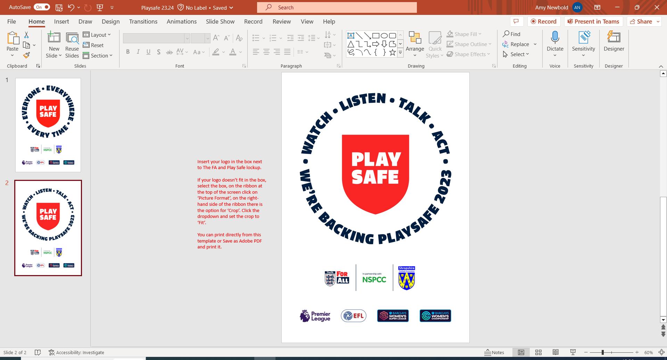The width and height of the screenshot is (667, 360).
Task: Expand the Section dropdown
Action: [x=98, y=55]
